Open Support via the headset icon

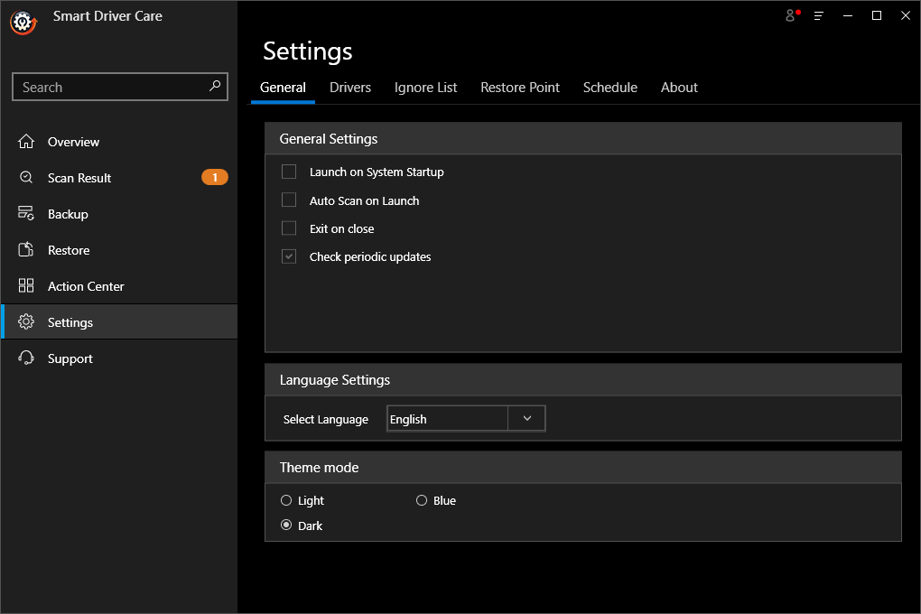pos(25,358)
